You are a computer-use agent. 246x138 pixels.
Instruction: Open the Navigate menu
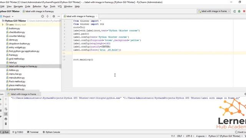[18, 7]
